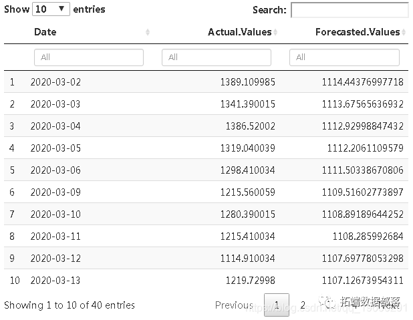Select row 5 dated 2020-03-06

206,170
